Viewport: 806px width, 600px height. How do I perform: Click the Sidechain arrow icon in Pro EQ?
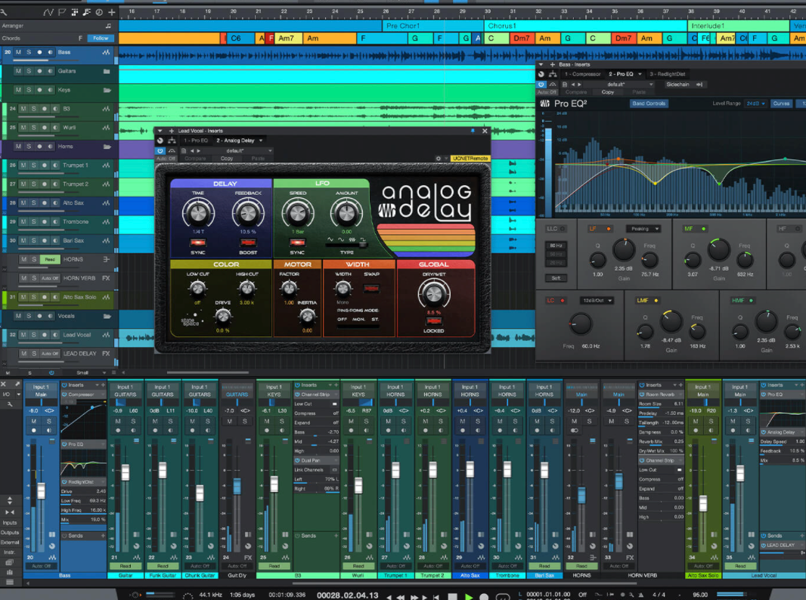[699, 85]
